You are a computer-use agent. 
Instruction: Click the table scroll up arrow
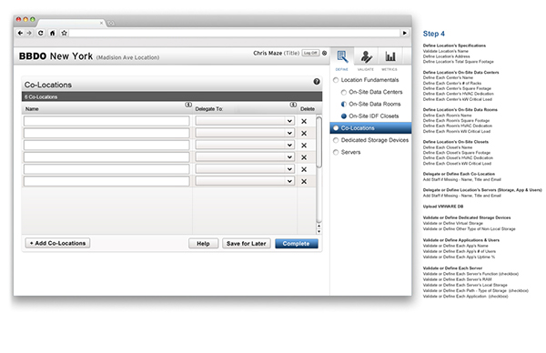319,227
